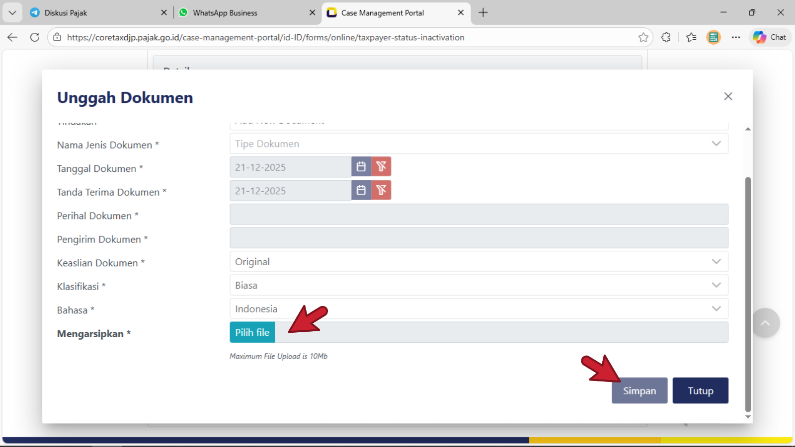Refresh the current browser page
Viewport: 795px width, 447px height.
[35, 37]
